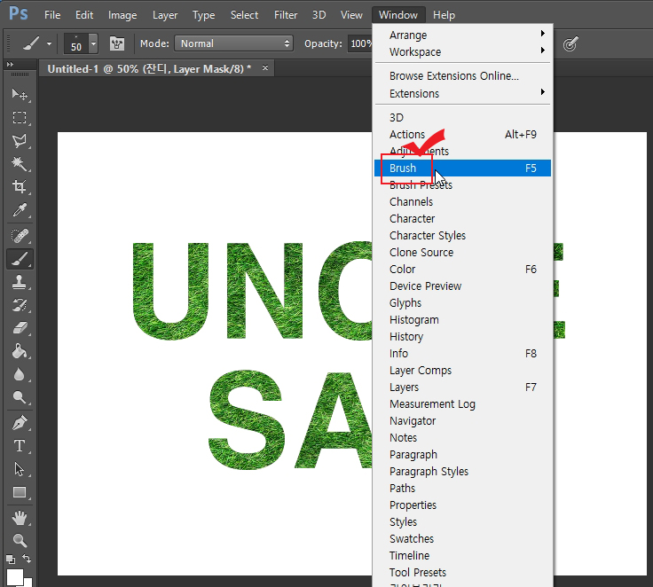Screen dimensions: 653x587
Task: Toggle the Brush panel icon in options bar
Action: (x=117, y=43)
